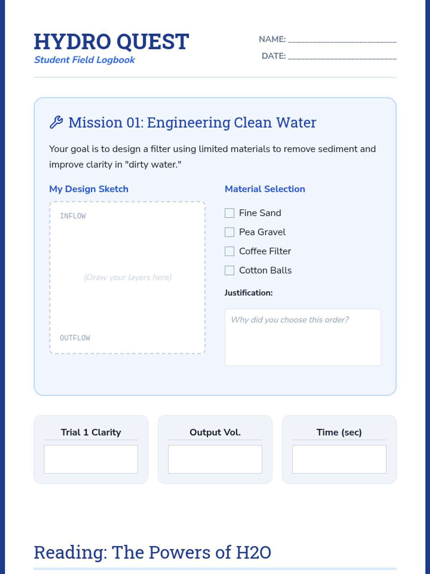Image resolution: width=430 pixels, height=574 pixels.
Task: Click the Justification text box
Action: (303, 337)
